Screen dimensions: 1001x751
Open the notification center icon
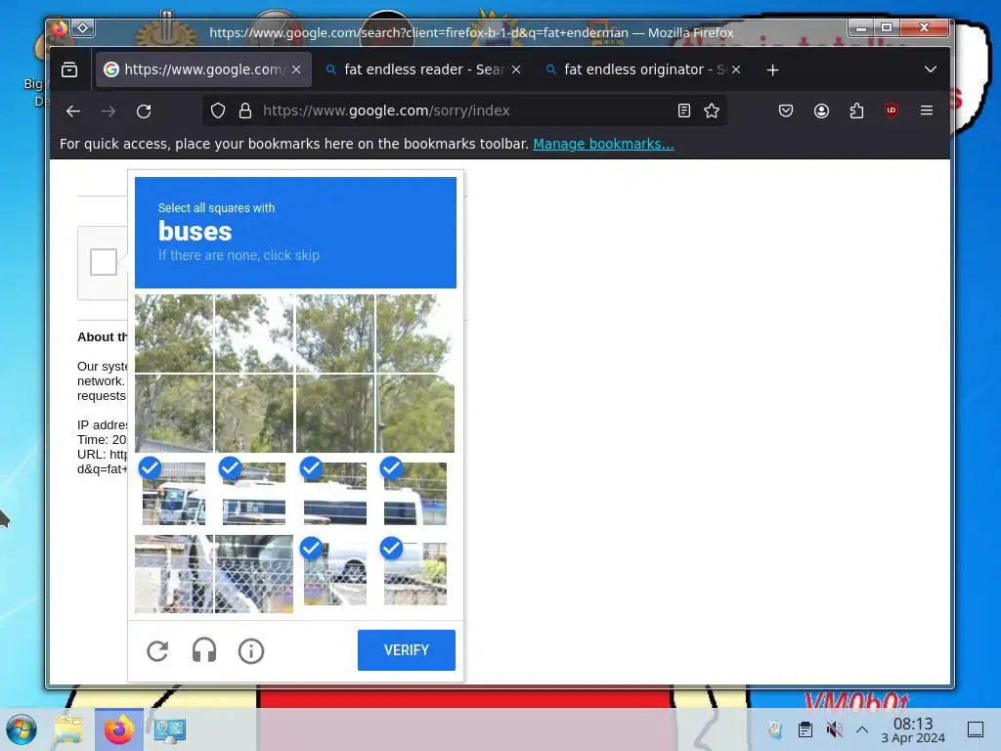coord(976,729)
